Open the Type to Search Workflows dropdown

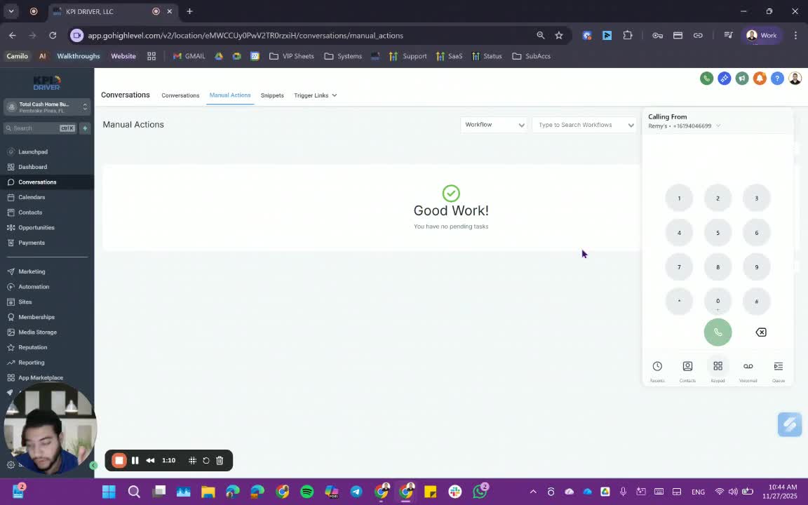(x=585, y=125)
